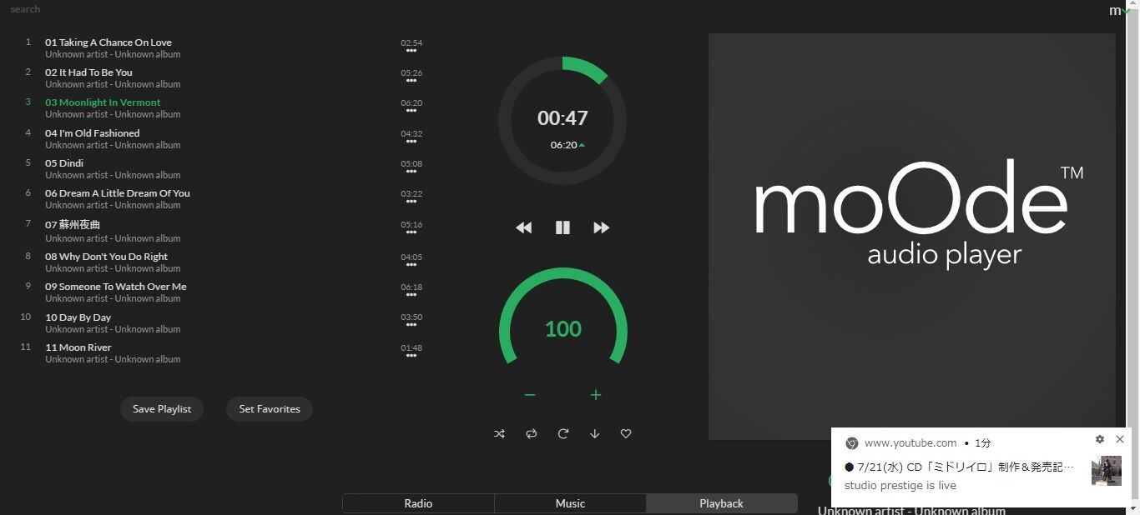Click the Set Favorites button
The image size is (1140, 515).
[270, 409]
